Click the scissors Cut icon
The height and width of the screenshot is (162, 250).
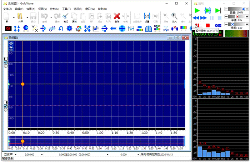[65, 16]
